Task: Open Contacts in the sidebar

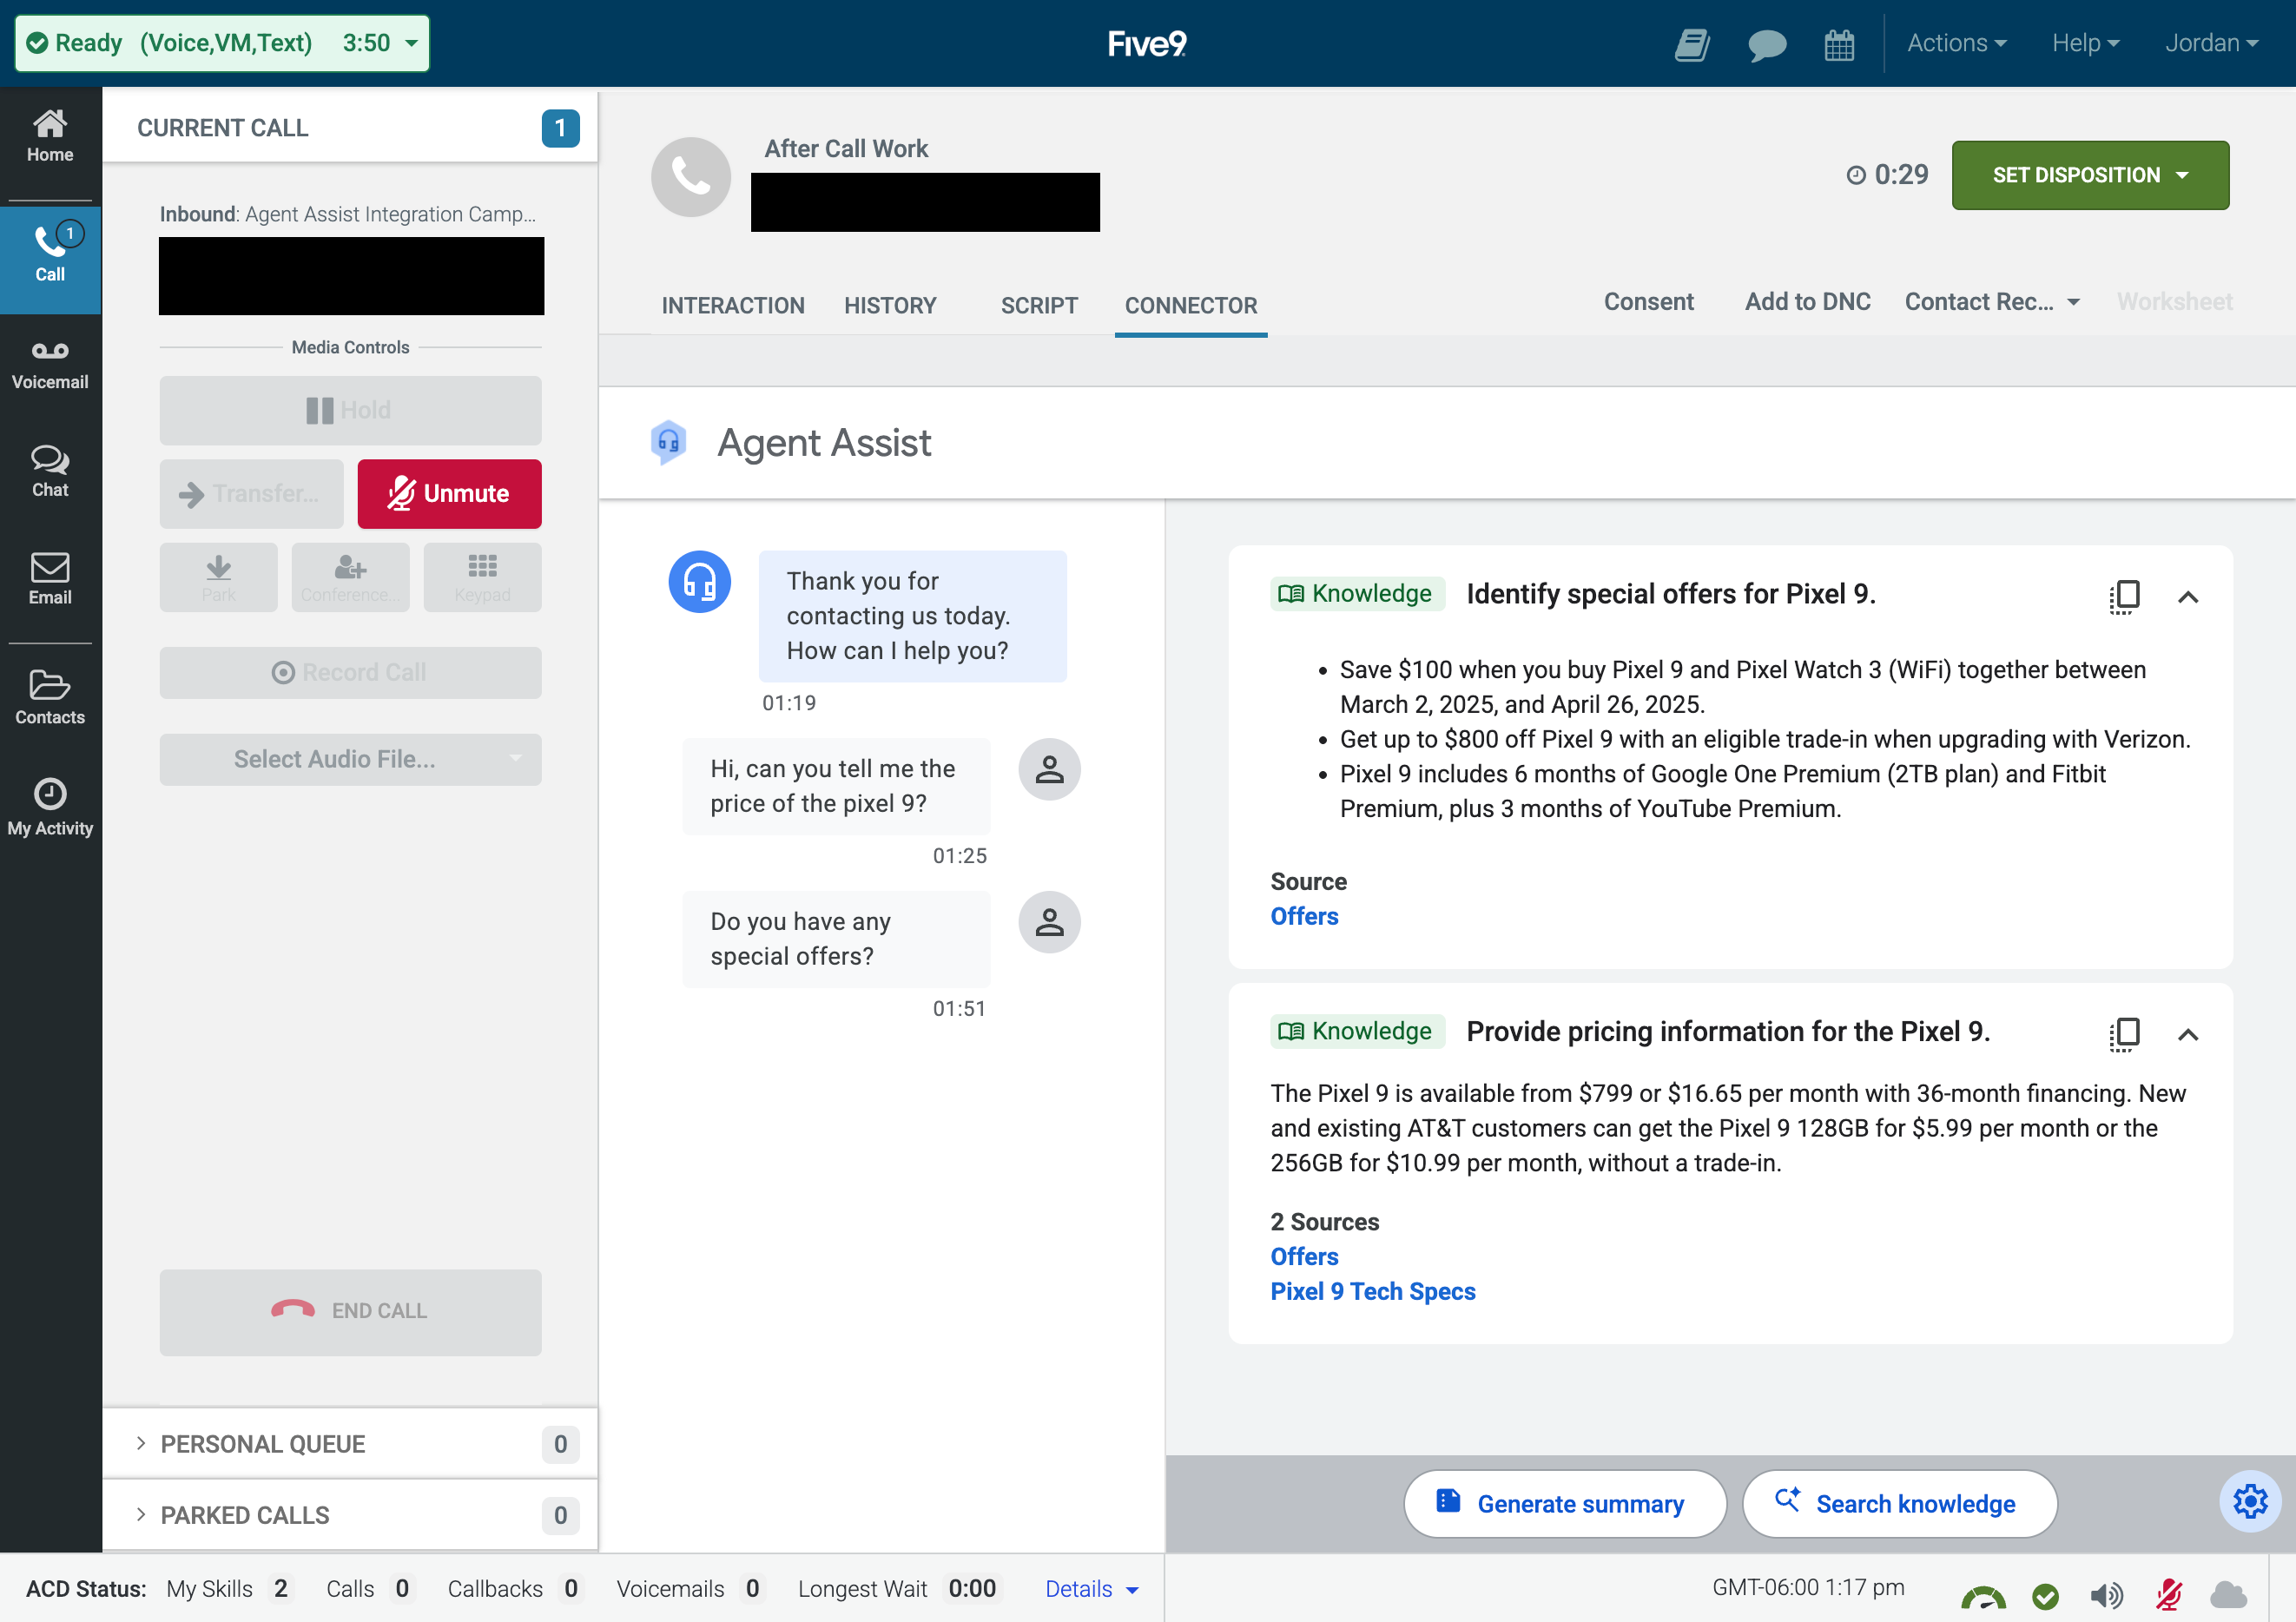Action: coord(50,697)
